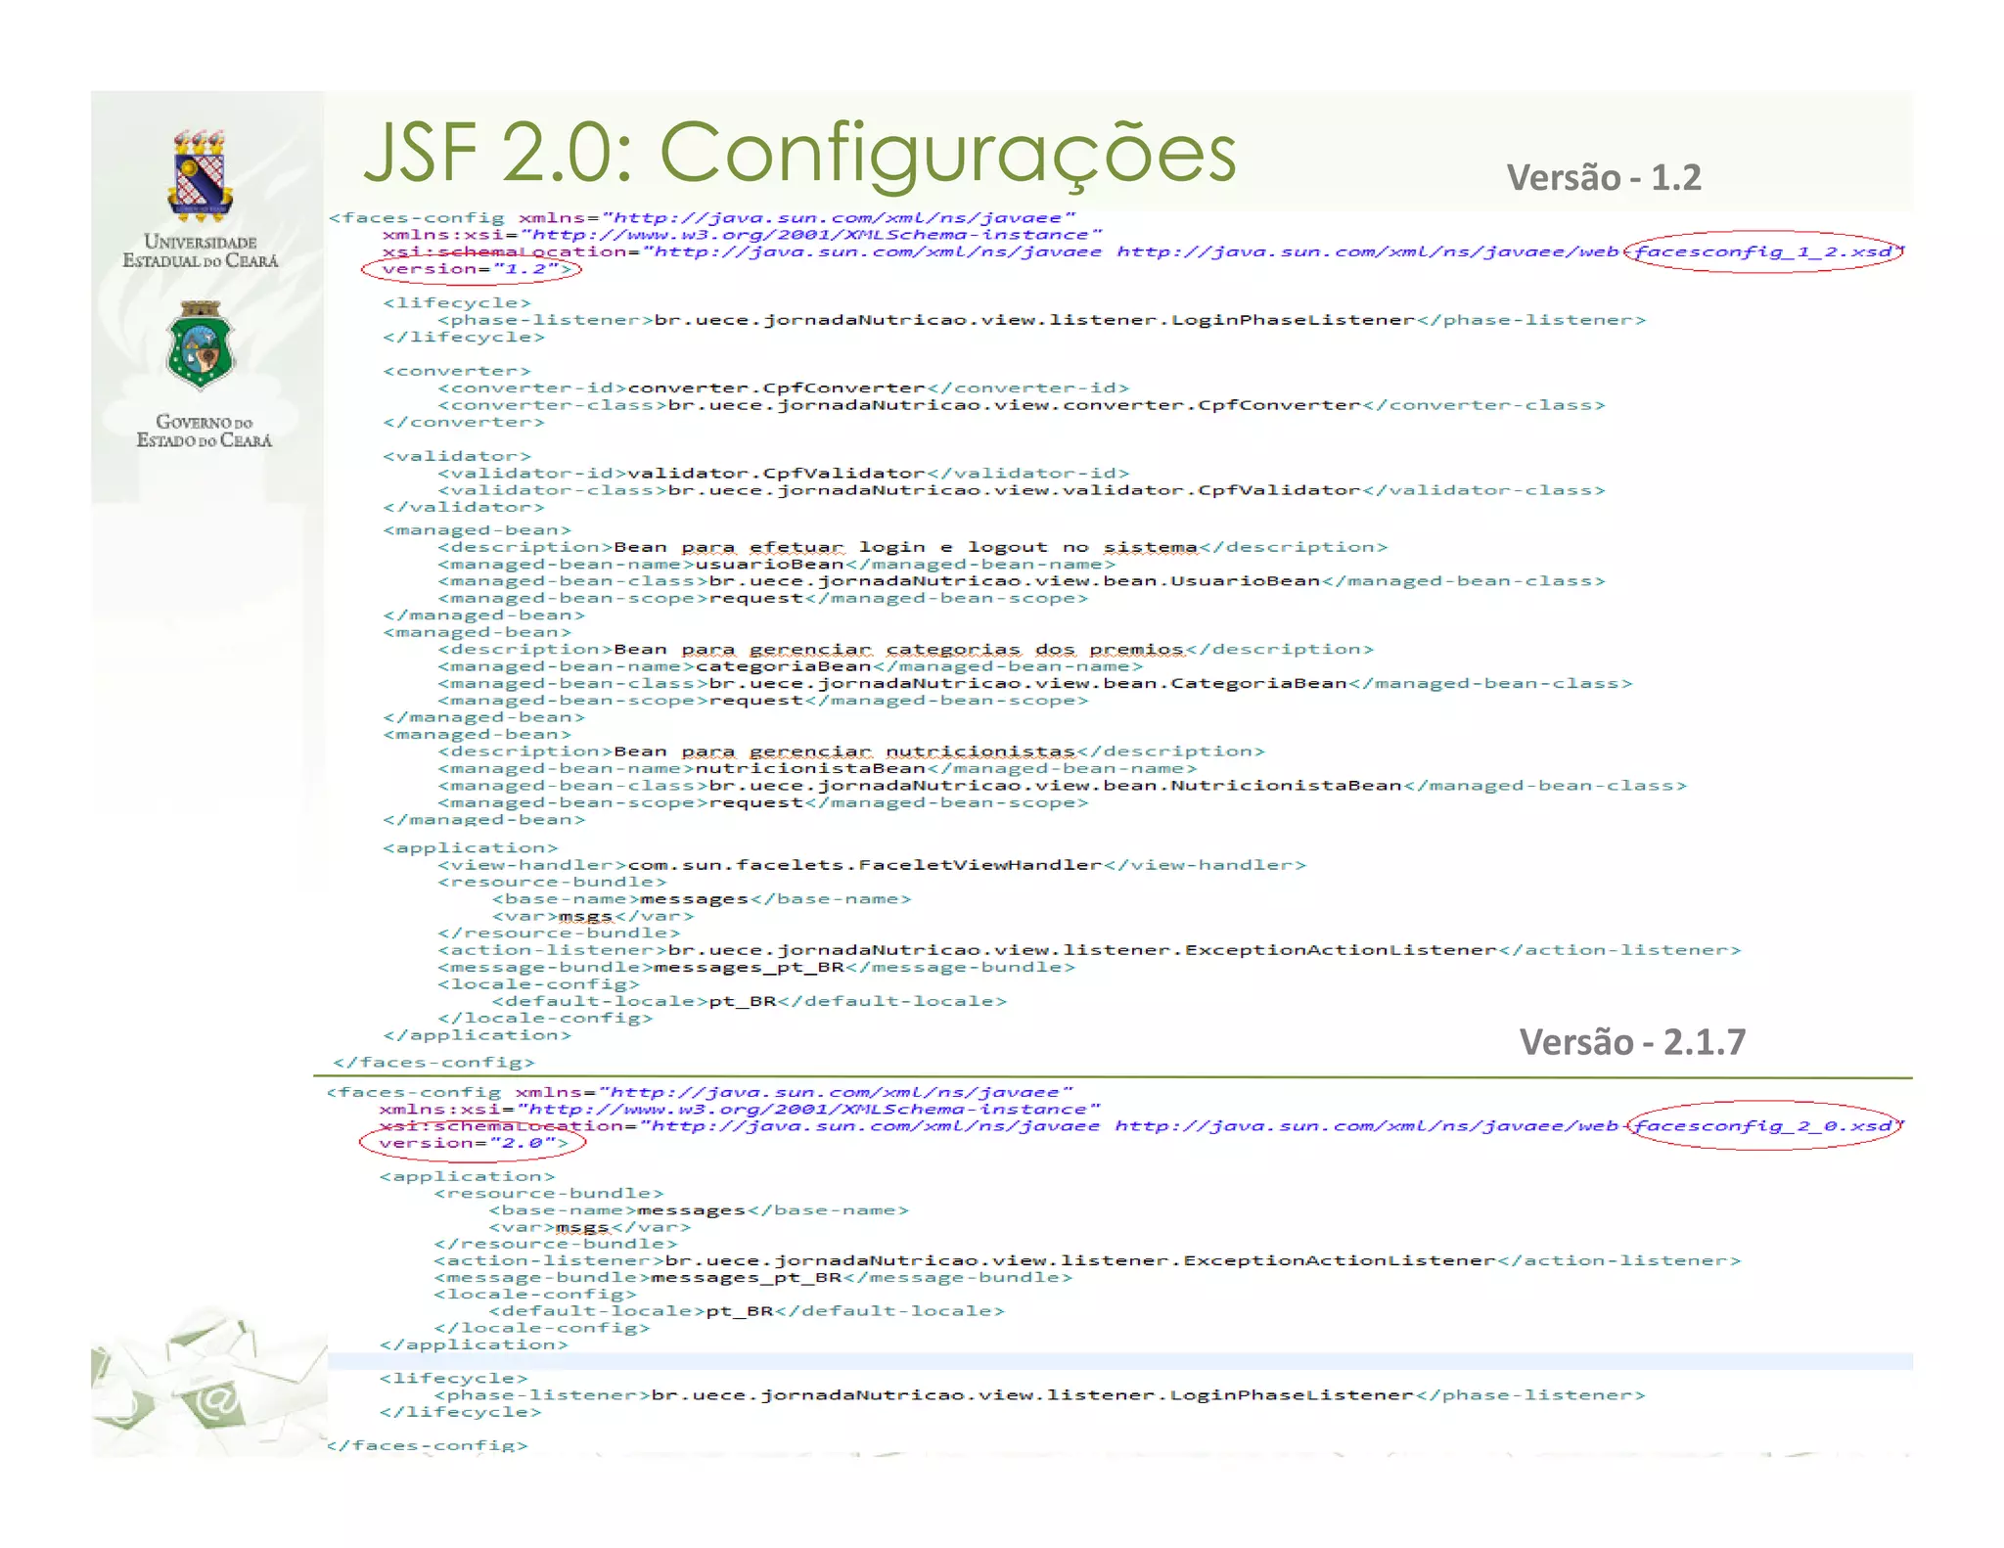Select the converter-class line for CpfConverter
This screenshot has width=2004, height=1548.
1021,405
